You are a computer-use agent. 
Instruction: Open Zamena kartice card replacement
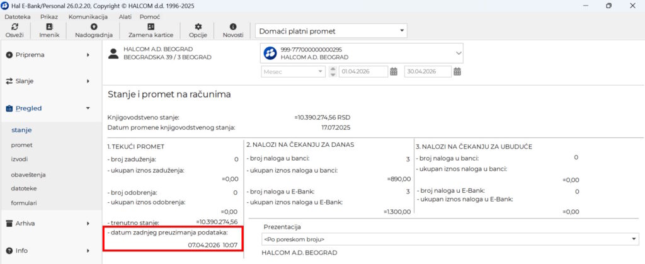click(x=150, y=27)
